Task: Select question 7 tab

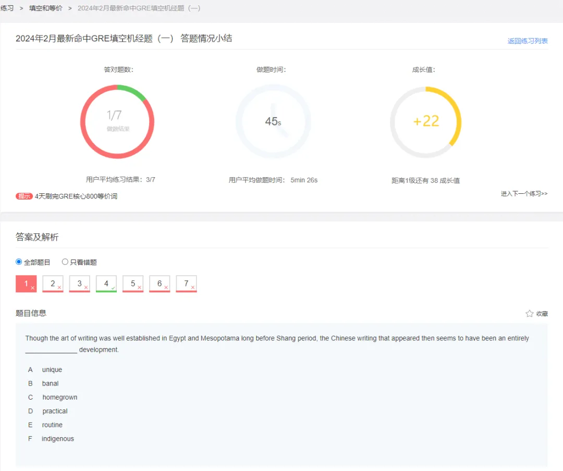Action: 186,284
